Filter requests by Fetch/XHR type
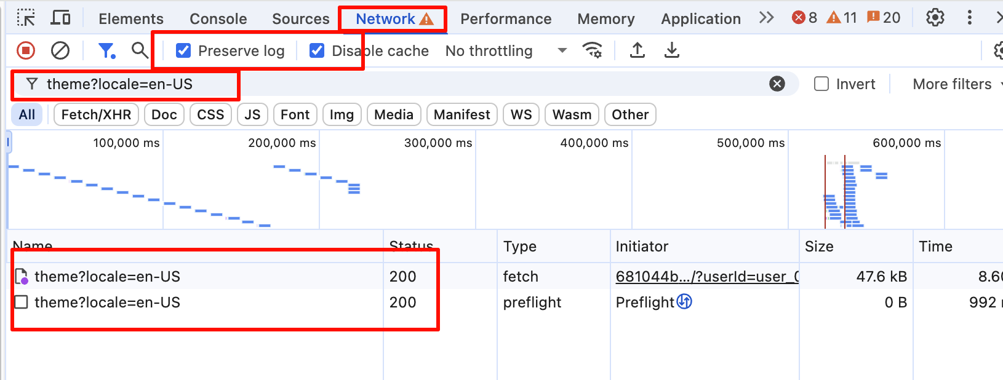Screen dimensions: 1003x380 (x=96, y=114)
